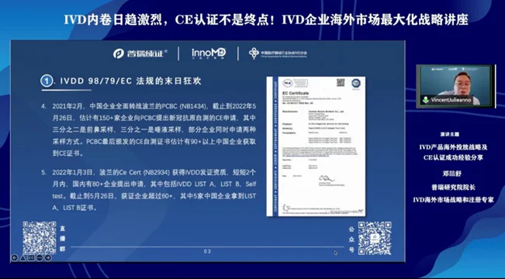The height and width of the screenshot is (279, 505).
Task: Click the 演讲主题 label on right
Action: (450, 134)
